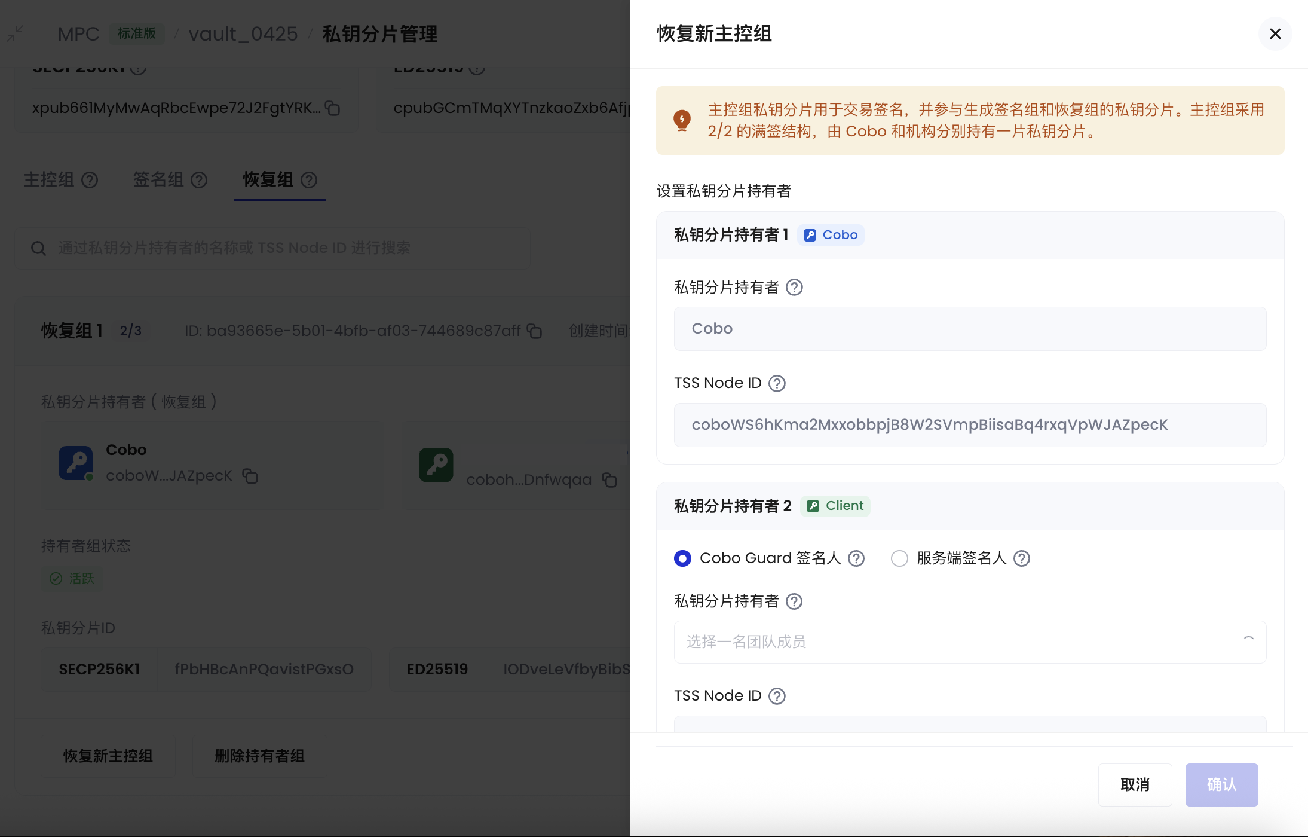The width and height of the screenshot is (1308, 837).
Task: Select the Cobo Guard 签名人 radio option
Action: point(682,558)
